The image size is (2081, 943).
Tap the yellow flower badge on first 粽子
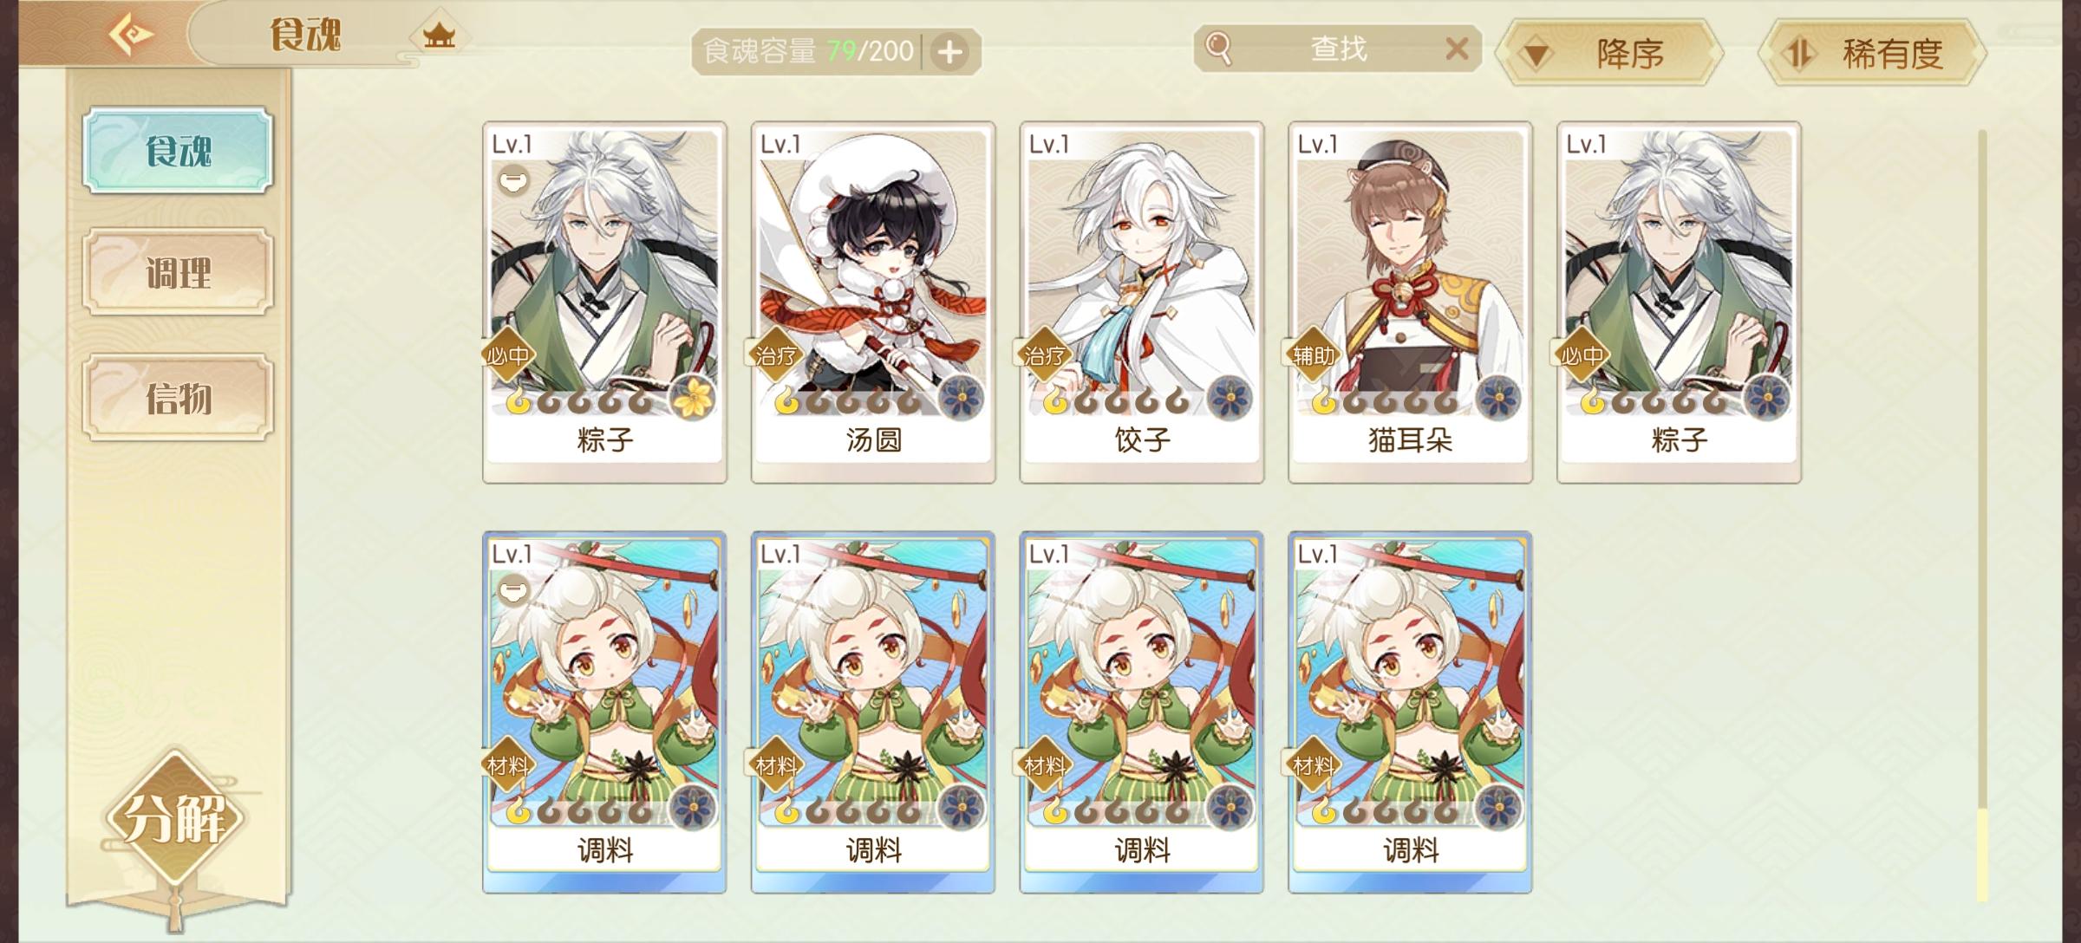tap(694, 398)
